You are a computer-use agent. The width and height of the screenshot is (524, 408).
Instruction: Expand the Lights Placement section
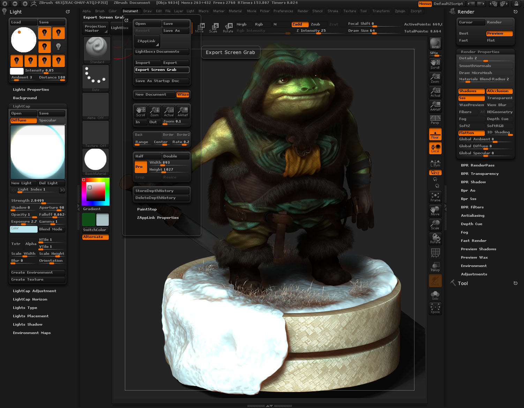tap(31, 316)
